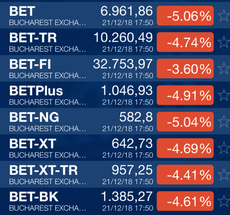Favorite the BET index with its star
Image resolution: width=230 pixels, height=215 pixels.
(224, 16)
